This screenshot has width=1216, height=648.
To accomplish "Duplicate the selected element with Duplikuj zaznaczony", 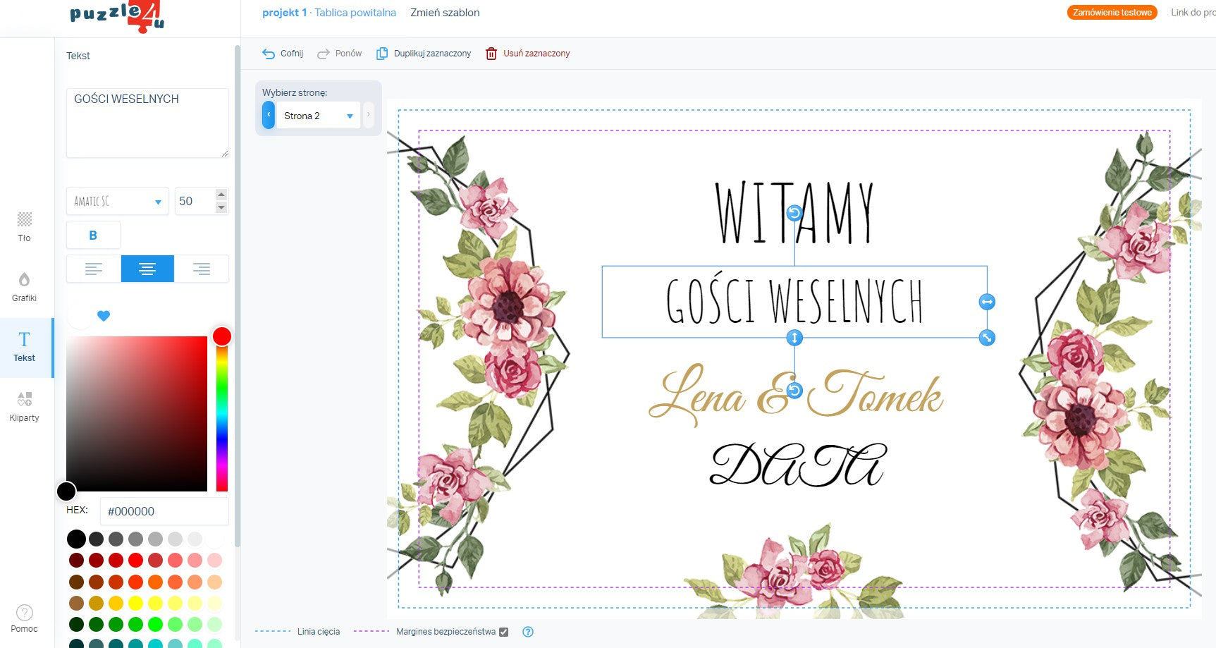I will coord(424,54).
